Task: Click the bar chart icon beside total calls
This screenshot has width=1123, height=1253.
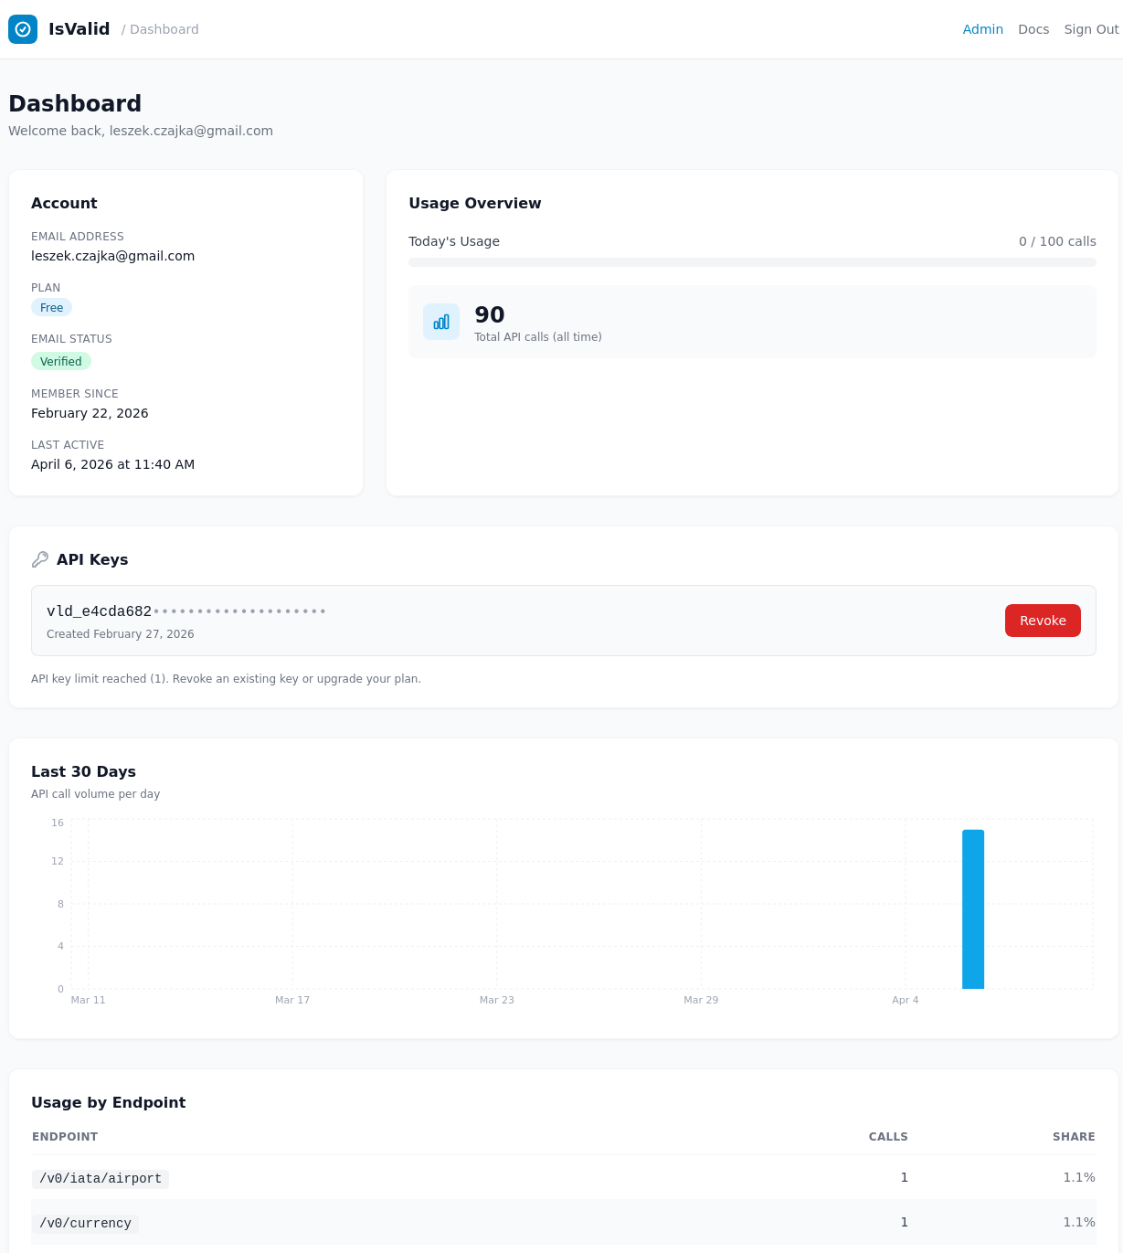Action: click(x=441, y=322)
